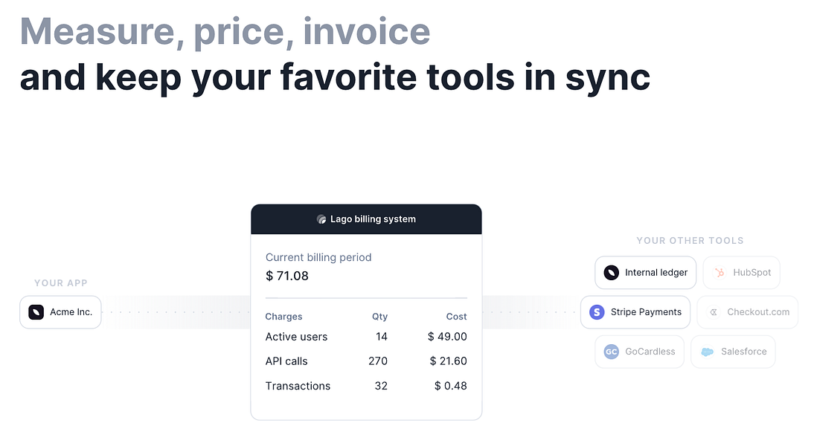Click the HubSpot orange sprocket icon
This screenshot has width=814, height=446.
point(720,273)
